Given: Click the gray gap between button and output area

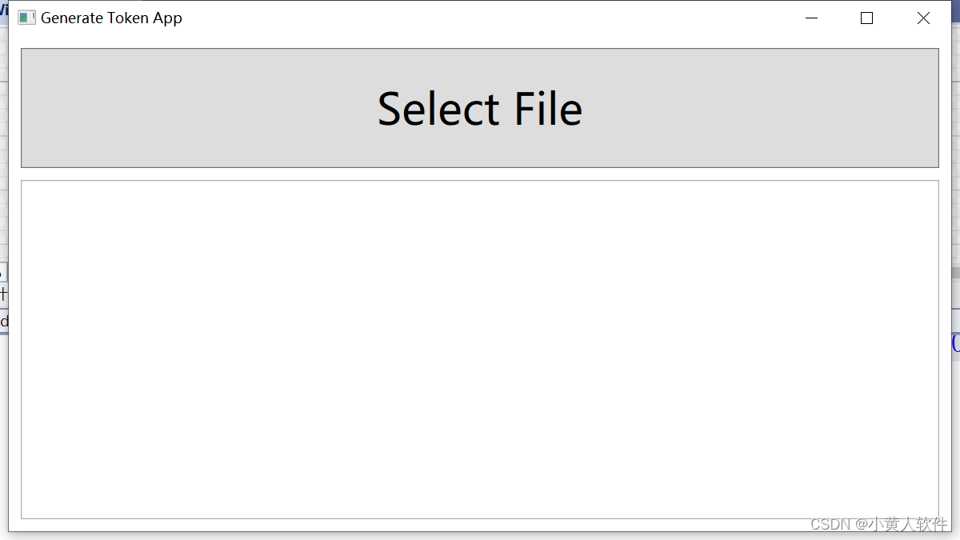Looking at the screenshot, I should click(480, 174).
